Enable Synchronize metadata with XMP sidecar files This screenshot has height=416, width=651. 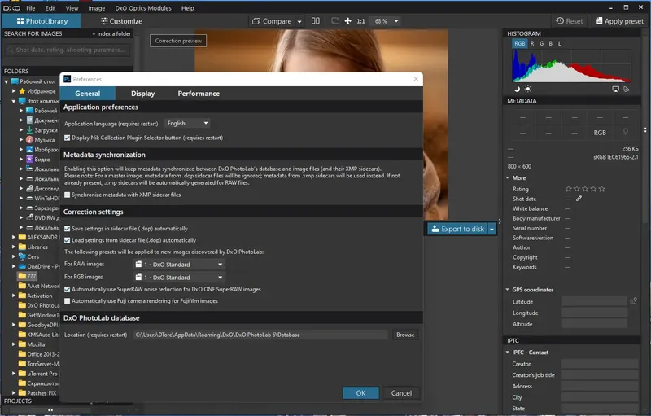click(68, 195)
